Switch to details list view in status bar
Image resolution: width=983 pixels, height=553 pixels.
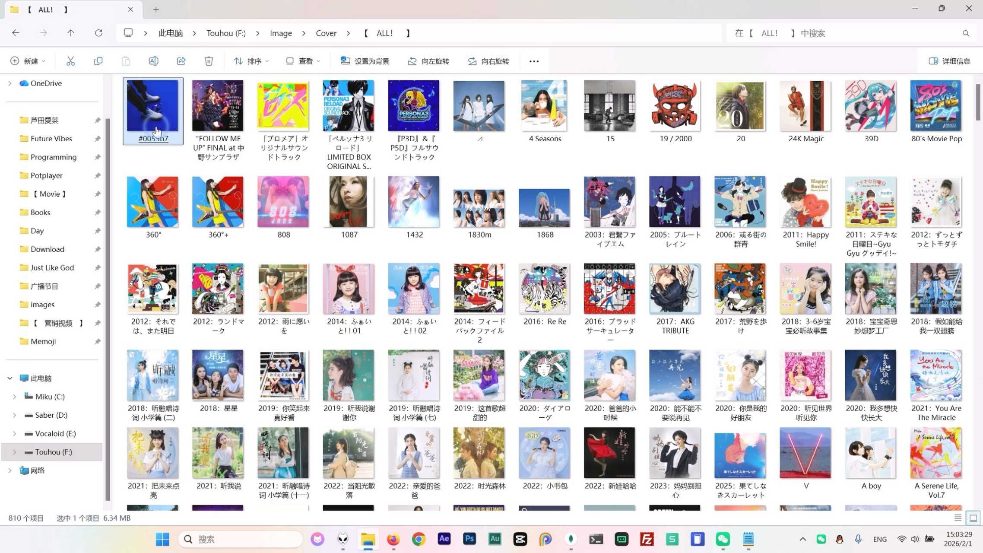point(958,518)
